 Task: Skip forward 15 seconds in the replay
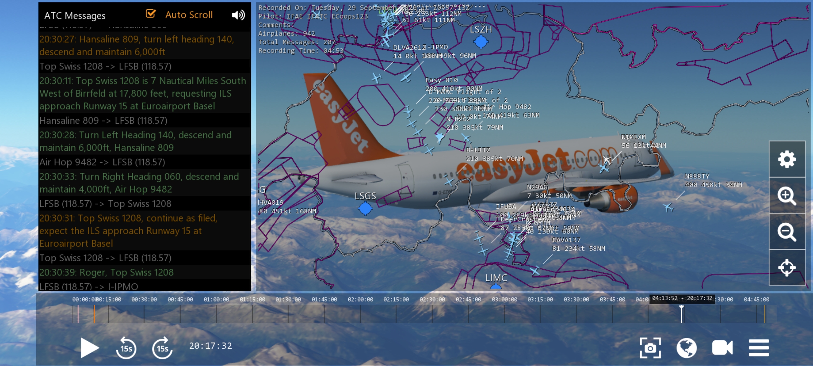point(162,348)
